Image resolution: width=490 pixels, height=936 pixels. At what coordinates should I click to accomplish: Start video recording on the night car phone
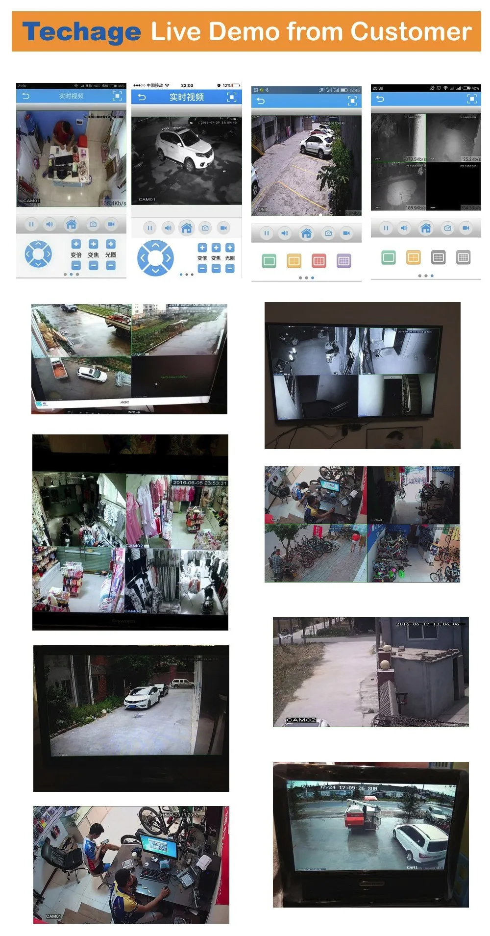point(223,228)
